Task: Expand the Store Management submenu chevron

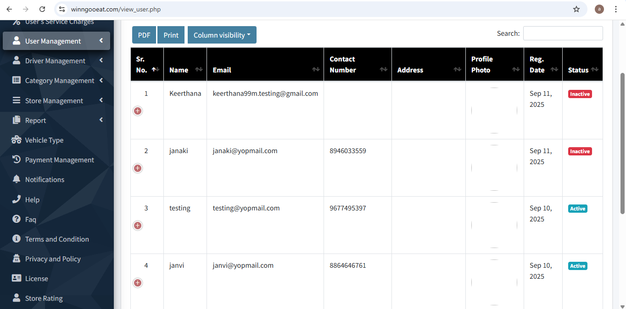Action: (101, 100)
